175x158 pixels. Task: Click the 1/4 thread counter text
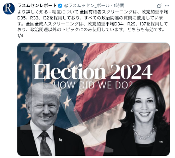coord(20,36)
